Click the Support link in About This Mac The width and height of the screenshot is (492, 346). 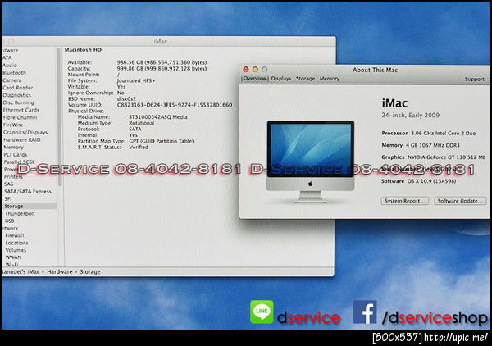(474, 79)
